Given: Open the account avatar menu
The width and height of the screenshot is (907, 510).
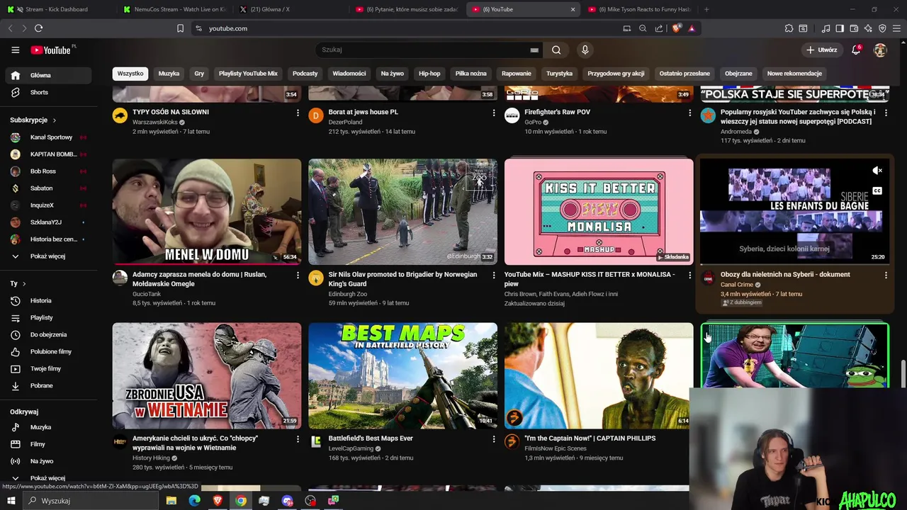Looking at the screenshot, I should click(x=880, y=50).
